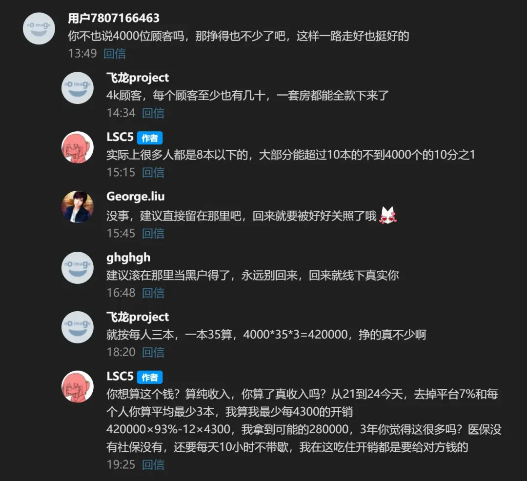
Task: Click the 作者 badge beside the 19:25 comment
Action: pos(150,377)
